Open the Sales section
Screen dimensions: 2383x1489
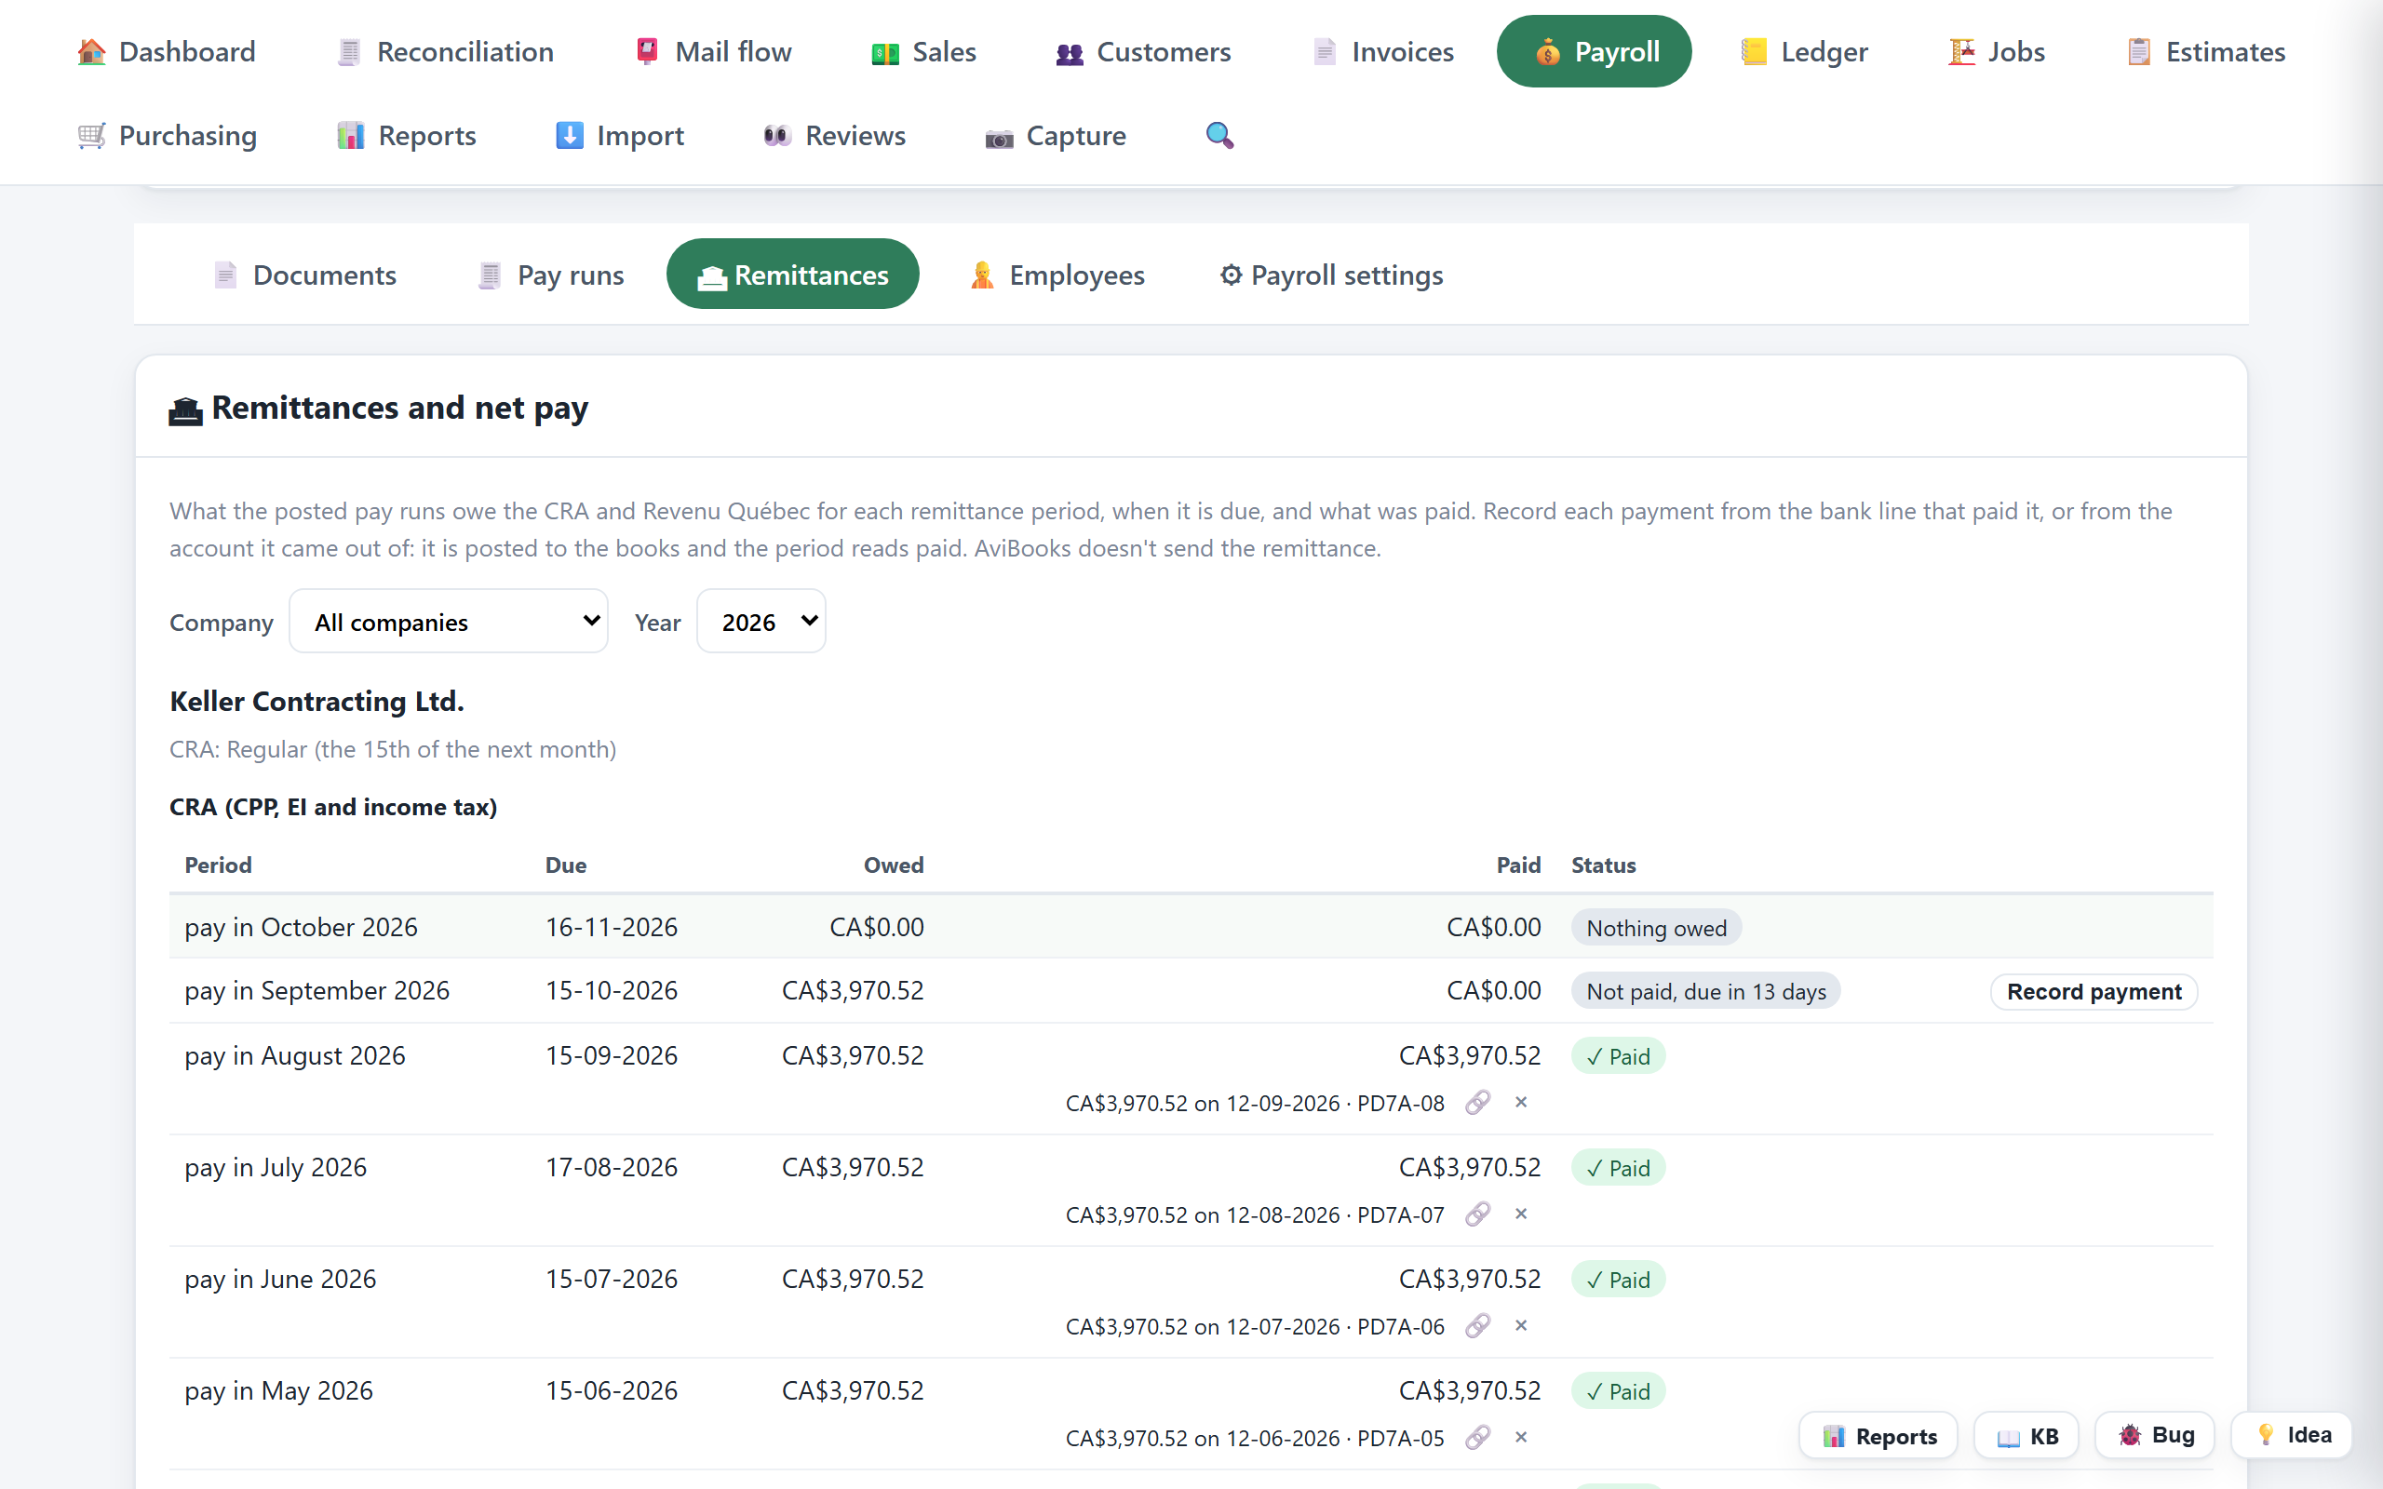click(923, 51)
